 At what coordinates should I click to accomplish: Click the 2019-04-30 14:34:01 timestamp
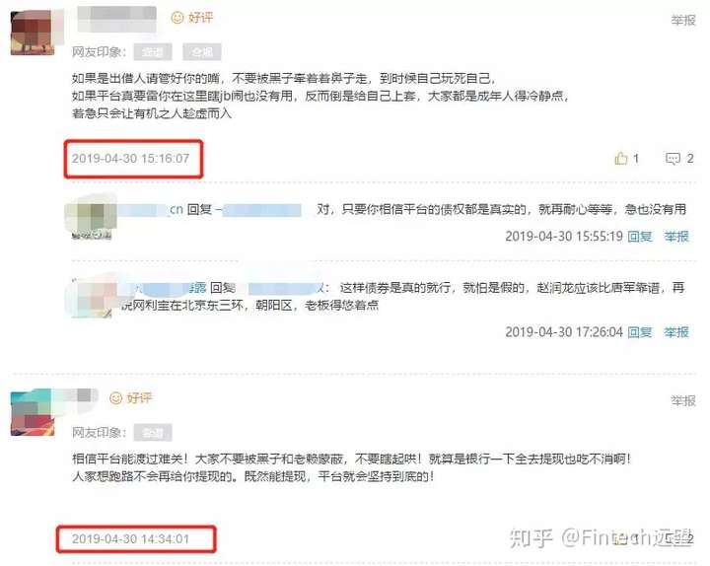tap(130, 538)
